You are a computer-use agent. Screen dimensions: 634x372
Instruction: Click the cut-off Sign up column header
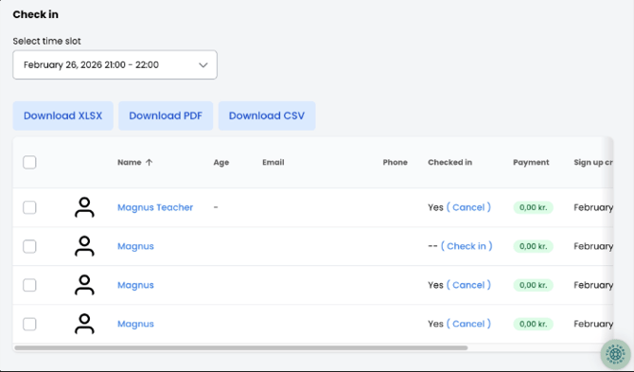click(593, 162)
